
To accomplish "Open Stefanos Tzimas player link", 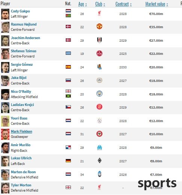I will [24, 51].
